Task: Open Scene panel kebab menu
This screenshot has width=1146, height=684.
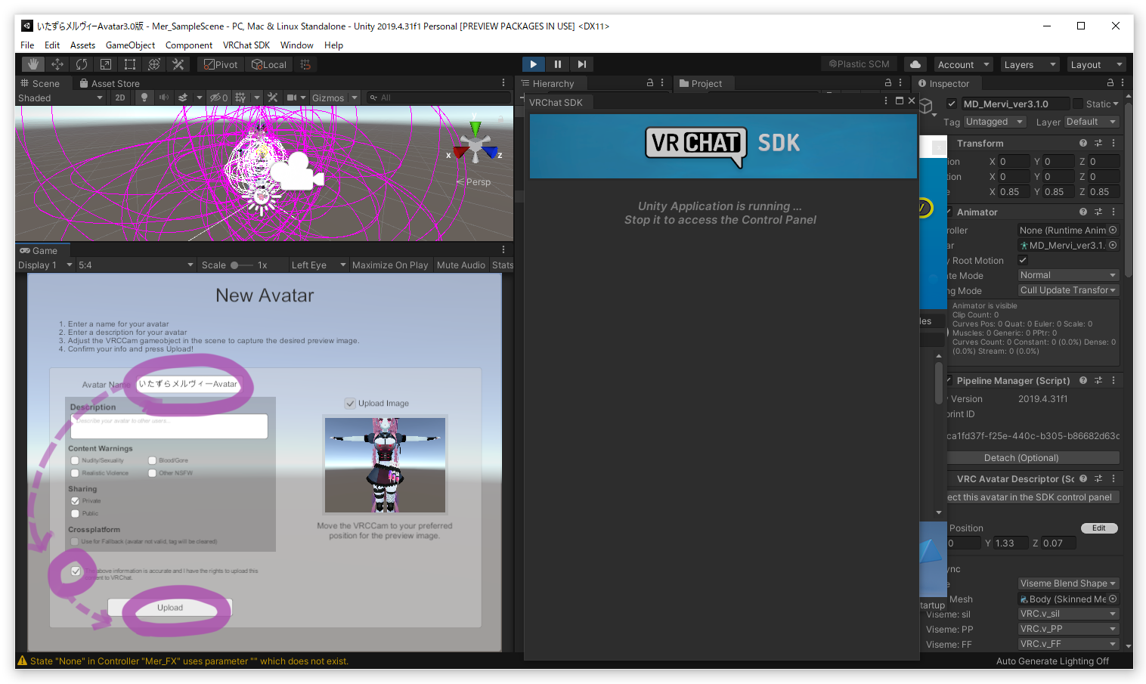Action: [x=503, y=83]
